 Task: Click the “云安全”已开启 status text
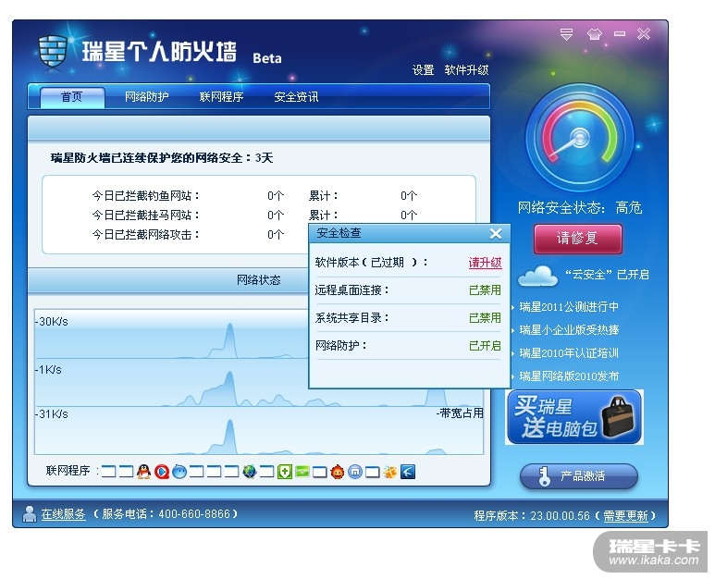pos(607,275)
